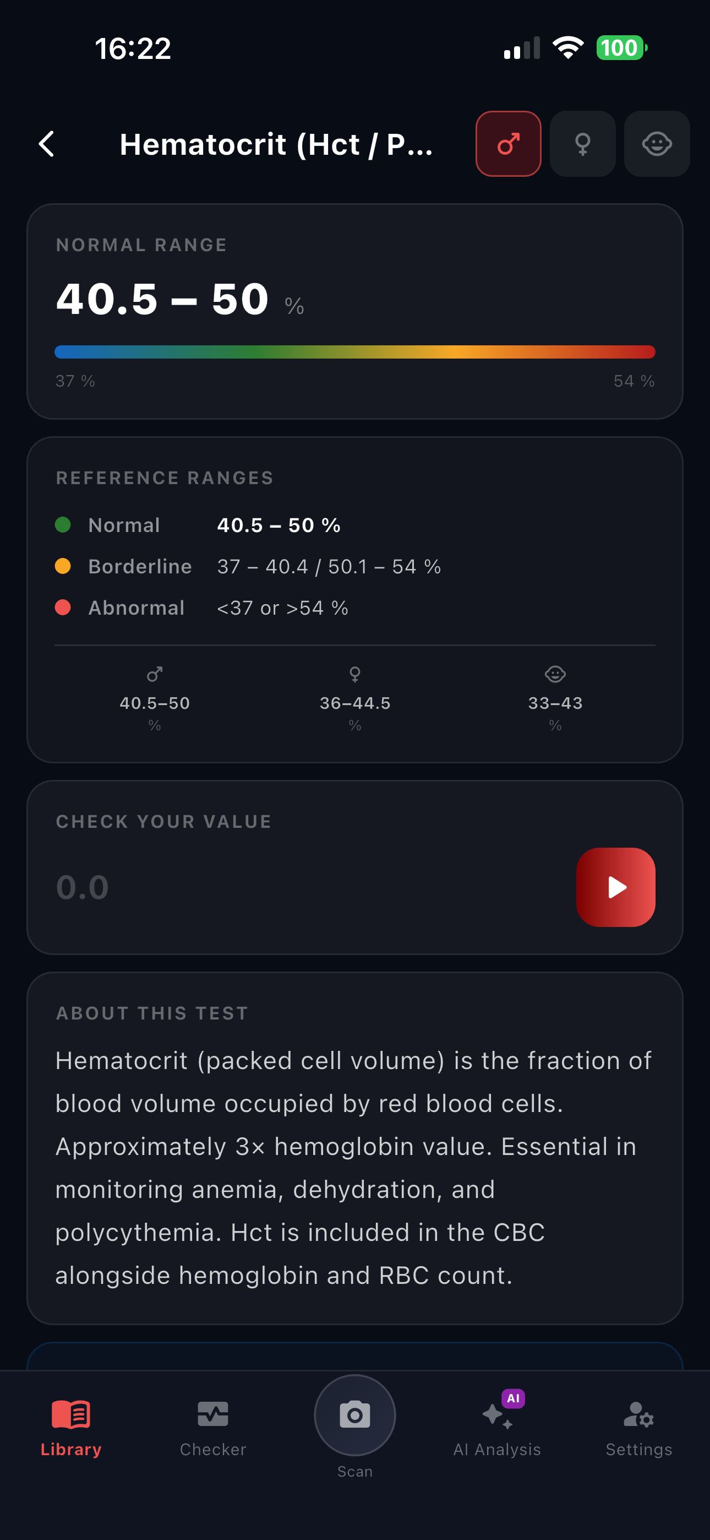Select the male gender toggle
The image size is (710, 1540).
click(x=508, y=144)
